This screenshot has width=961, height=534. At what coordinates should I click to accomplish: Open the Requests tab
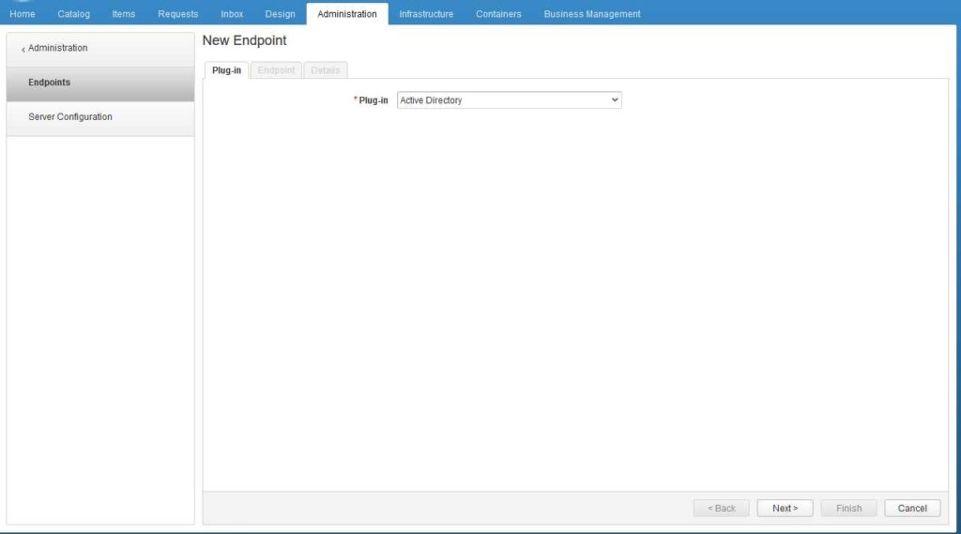(177, 13)
